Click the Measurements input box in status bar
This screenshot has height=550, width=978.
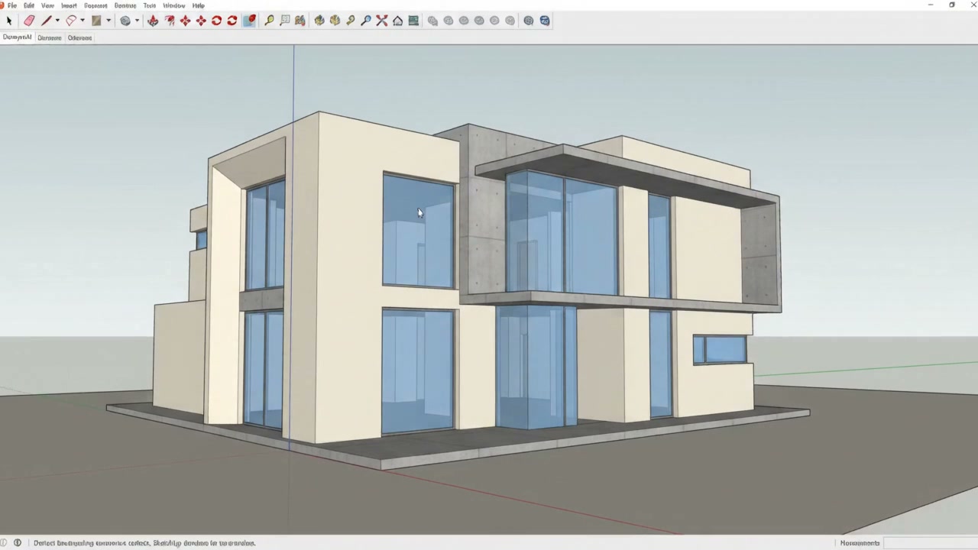click(930, 543)
